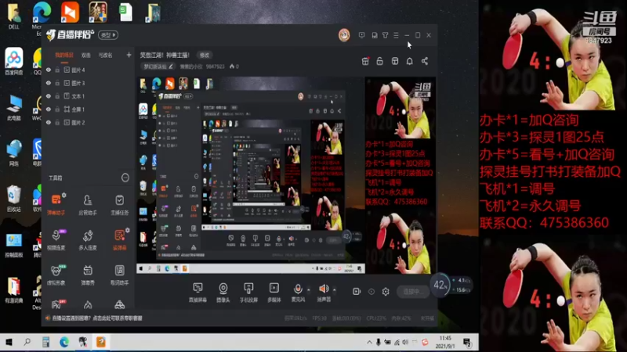
Task: Mute the 麦克风 microphone
Action: 298,289
